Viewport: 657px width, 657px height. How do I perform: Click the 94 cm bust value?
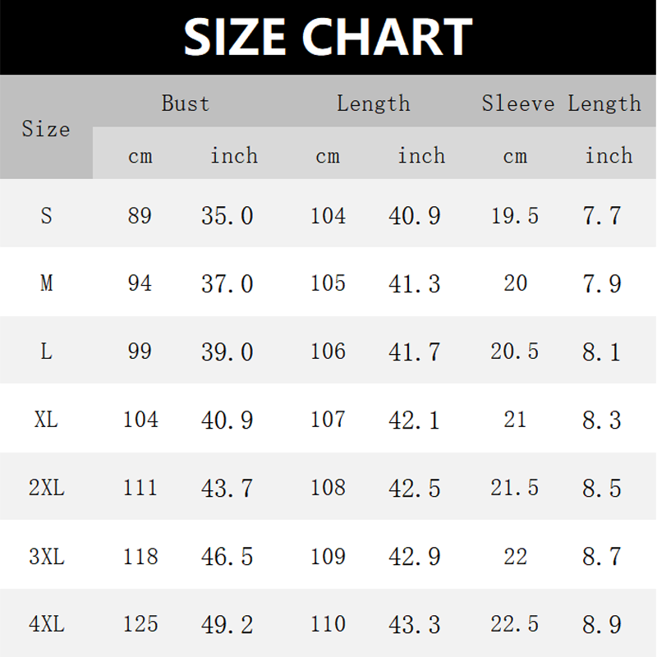pos(140,284)
